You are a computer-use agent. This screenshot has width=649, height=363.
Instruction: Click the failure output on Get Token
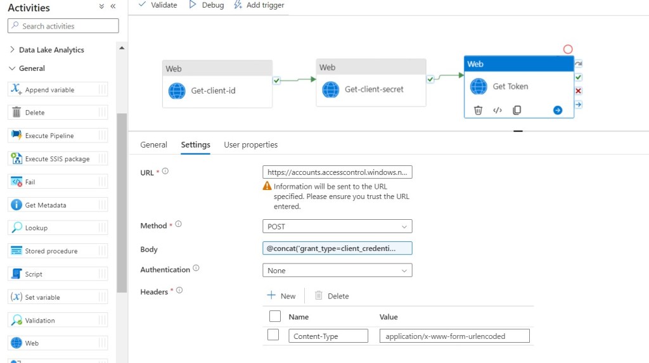pos(578,91)
